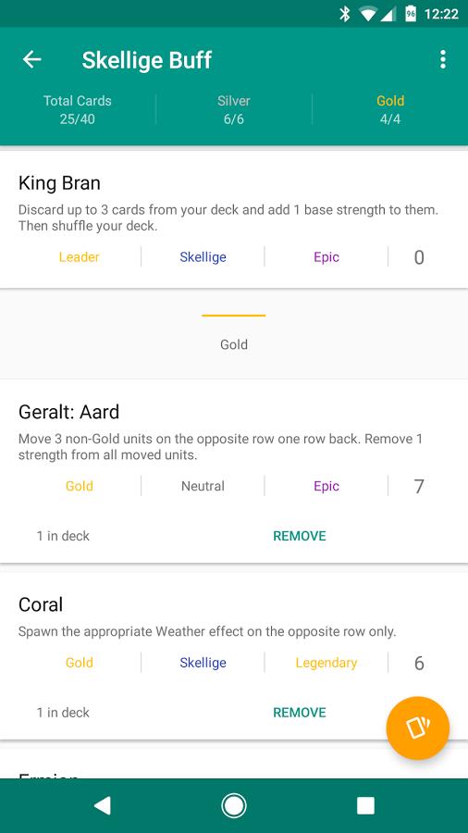Select the Gold 4/4 counter
This screenshot has height=833, width=468.
coord(390,109)
